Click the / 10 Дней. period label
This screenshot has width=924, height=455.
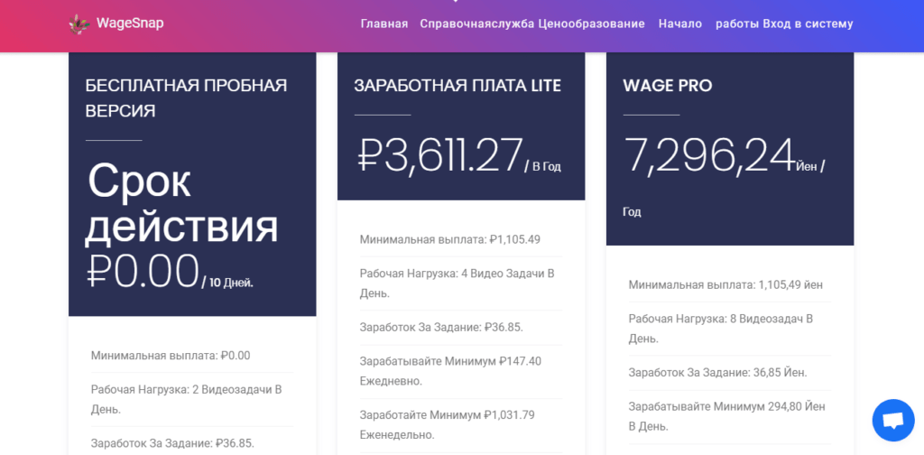point(227,283)
